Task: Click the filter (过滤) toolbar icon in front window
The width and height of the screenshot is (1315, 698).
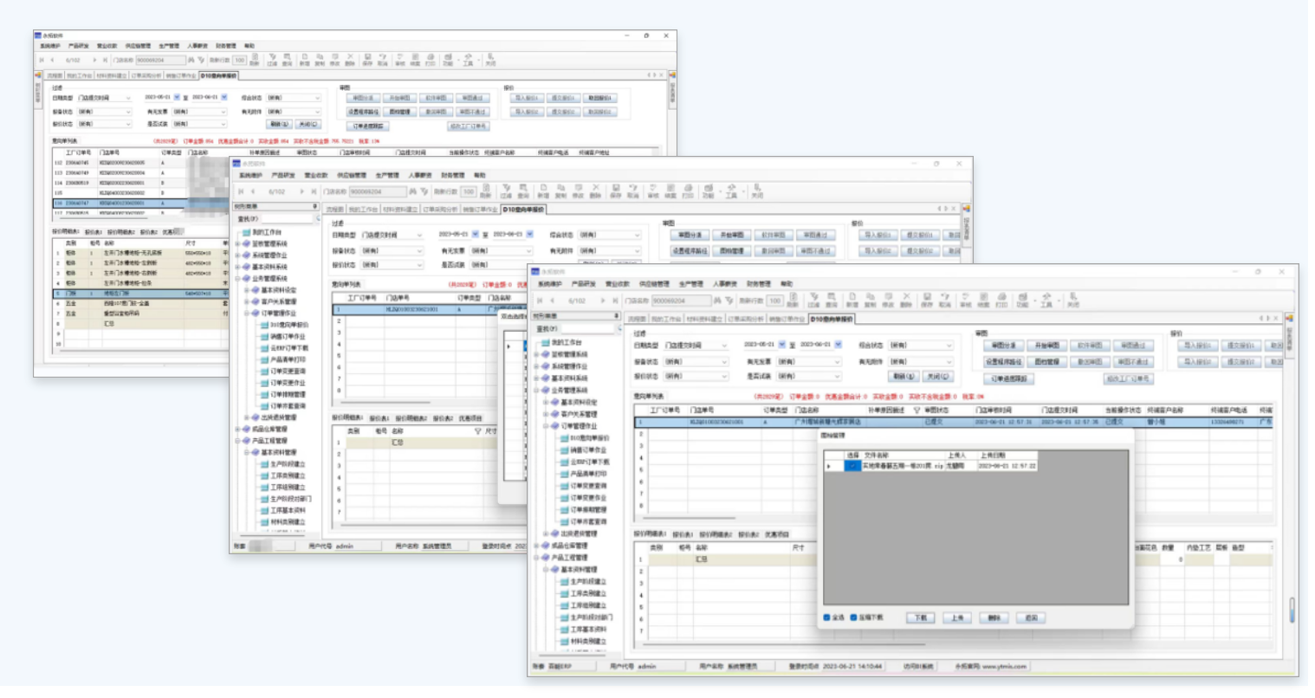Action: click(813, 300)
